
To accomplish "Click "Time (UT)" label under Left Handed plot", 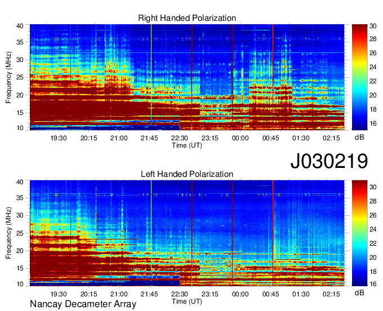I will pyautogui.click(x=187, y=301).
